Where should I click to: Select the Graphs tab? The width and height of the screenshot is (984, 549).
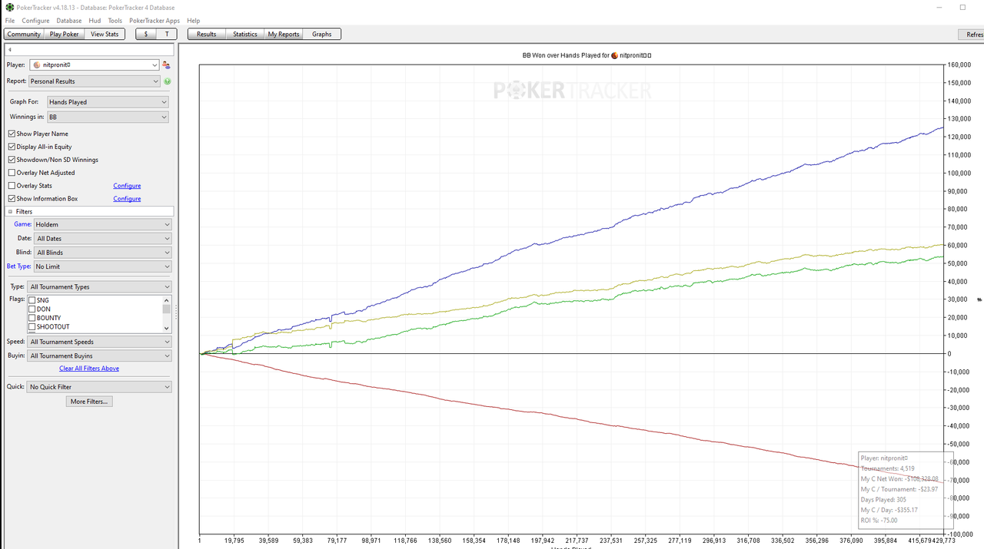[322, 34]
